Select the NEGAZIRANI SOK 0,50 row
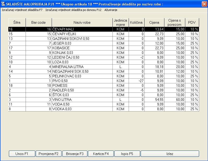The image size is (208, 161). [104, 71]
